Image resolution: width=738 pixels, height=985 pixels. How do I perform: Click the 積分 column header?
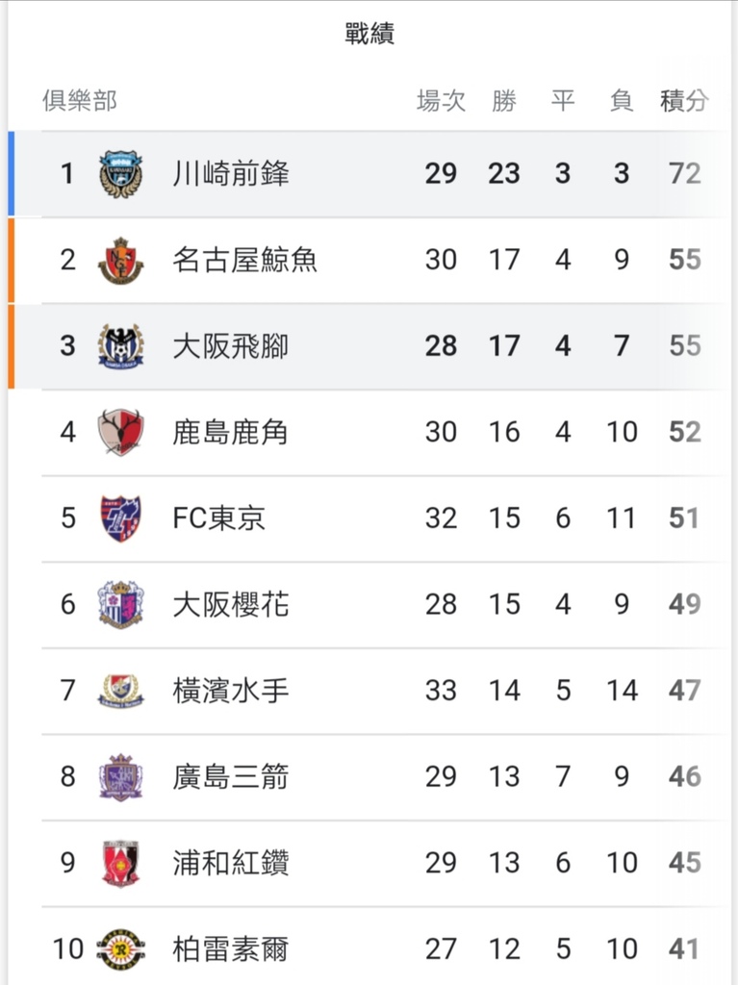[x=684, y=100]
